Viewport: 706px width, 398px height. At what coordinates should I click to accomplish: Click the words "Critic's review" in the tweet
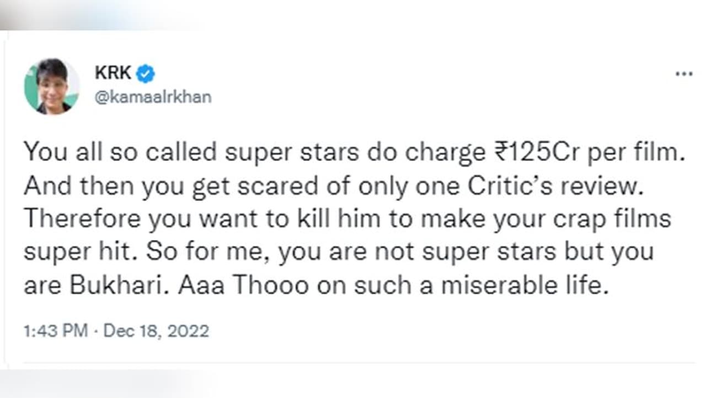pos(564,186)
